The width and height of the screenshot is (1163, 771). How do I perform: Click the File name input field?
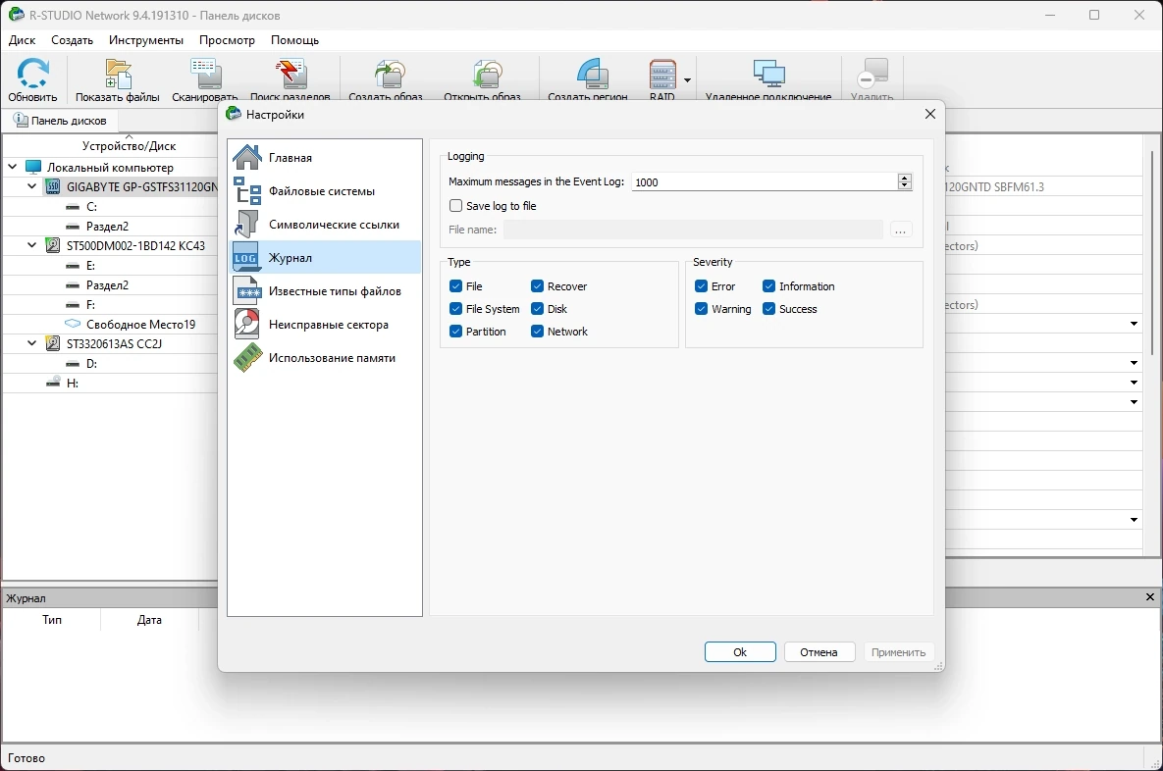tap(693, 230)
